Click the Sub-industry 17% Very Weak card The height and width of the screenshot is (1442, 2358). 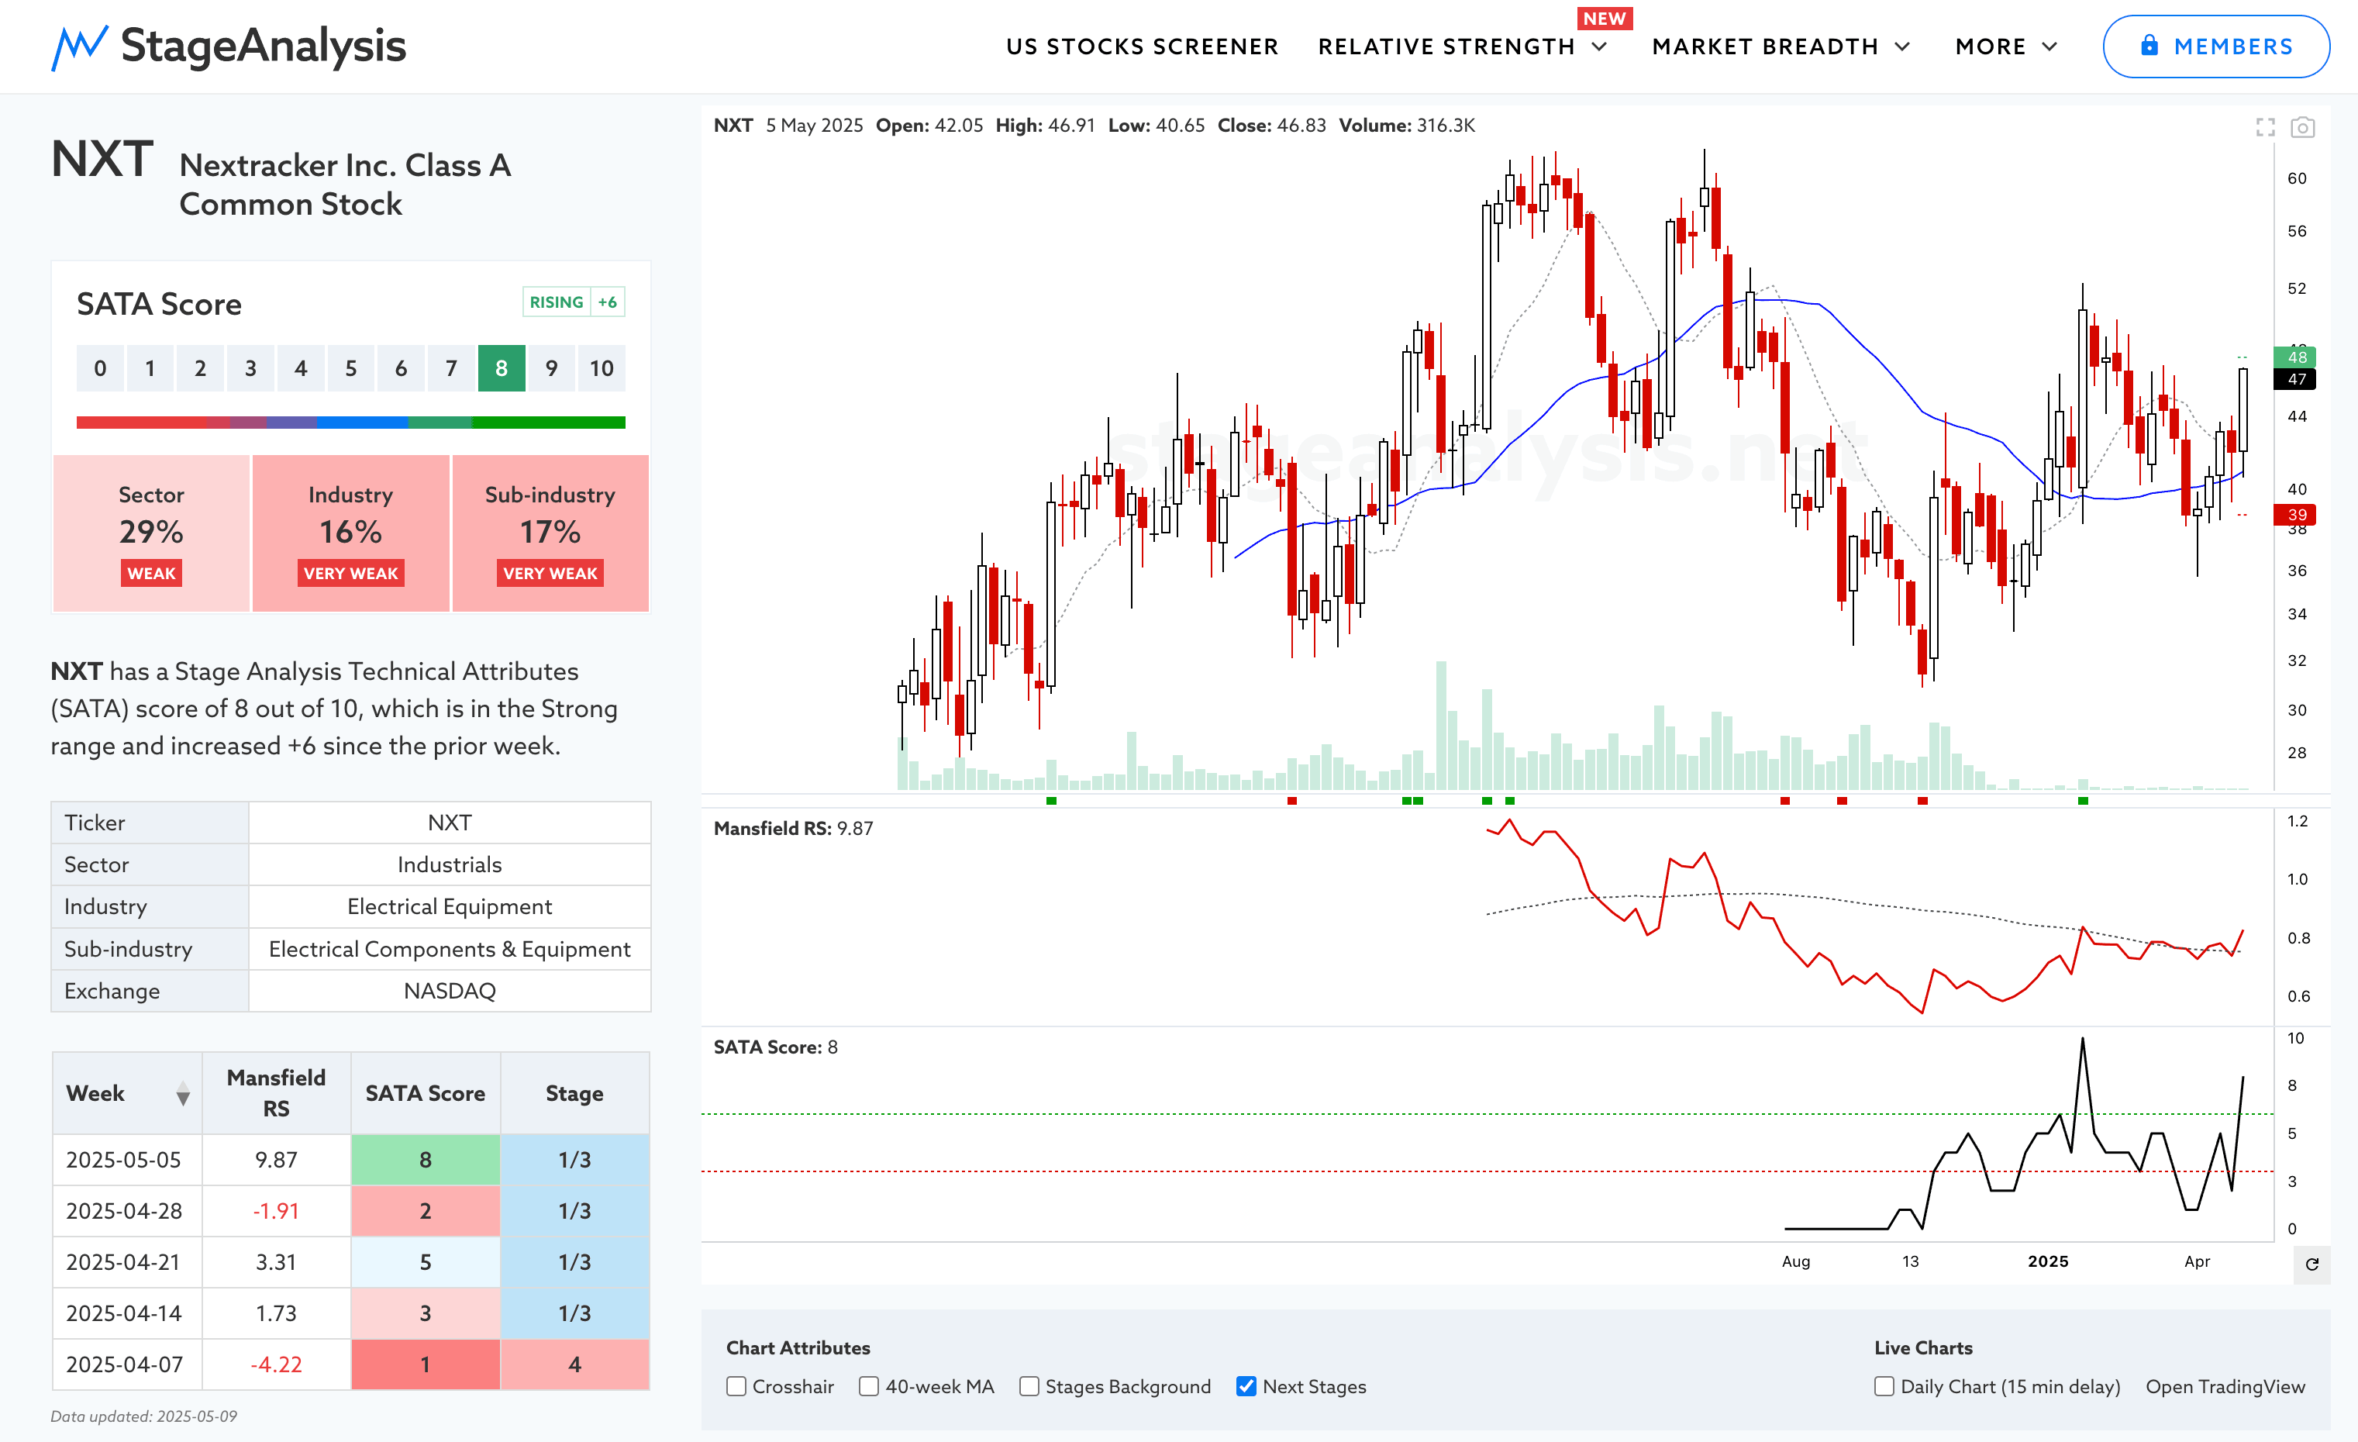tap(550, 533)
